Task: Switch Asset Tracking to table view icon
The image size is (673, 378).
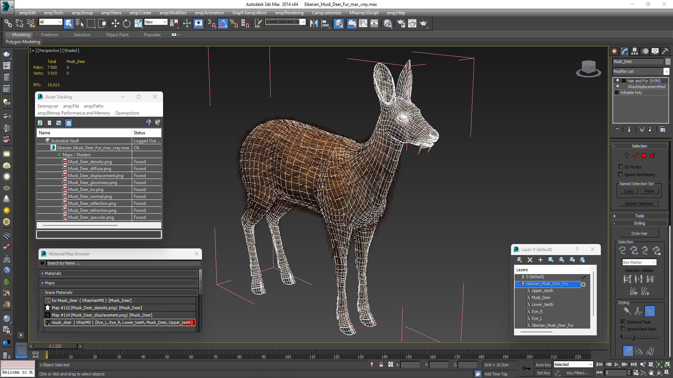Action: click(x=69, y=123)
